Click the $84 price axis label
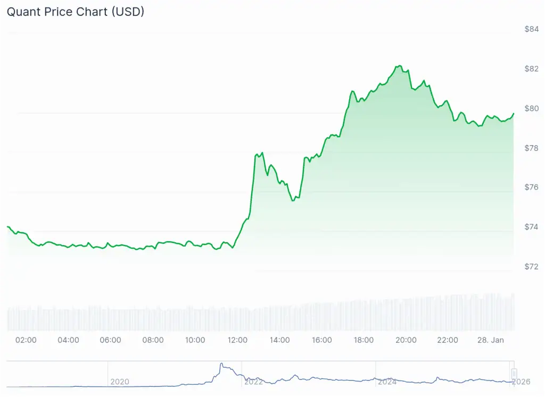Screen dimensions: 545x397 click(x=531, y=29)
